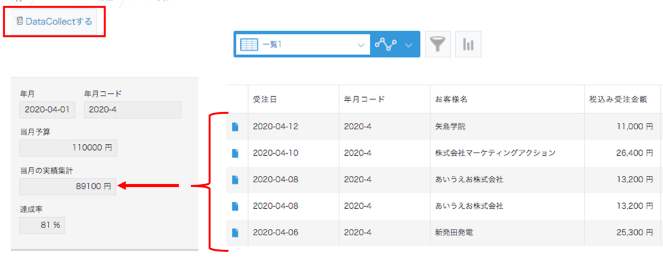Click the 年月コード field showing 2020-4 in the form
Screen dimensions: 663x276
(x=132, y=110)
